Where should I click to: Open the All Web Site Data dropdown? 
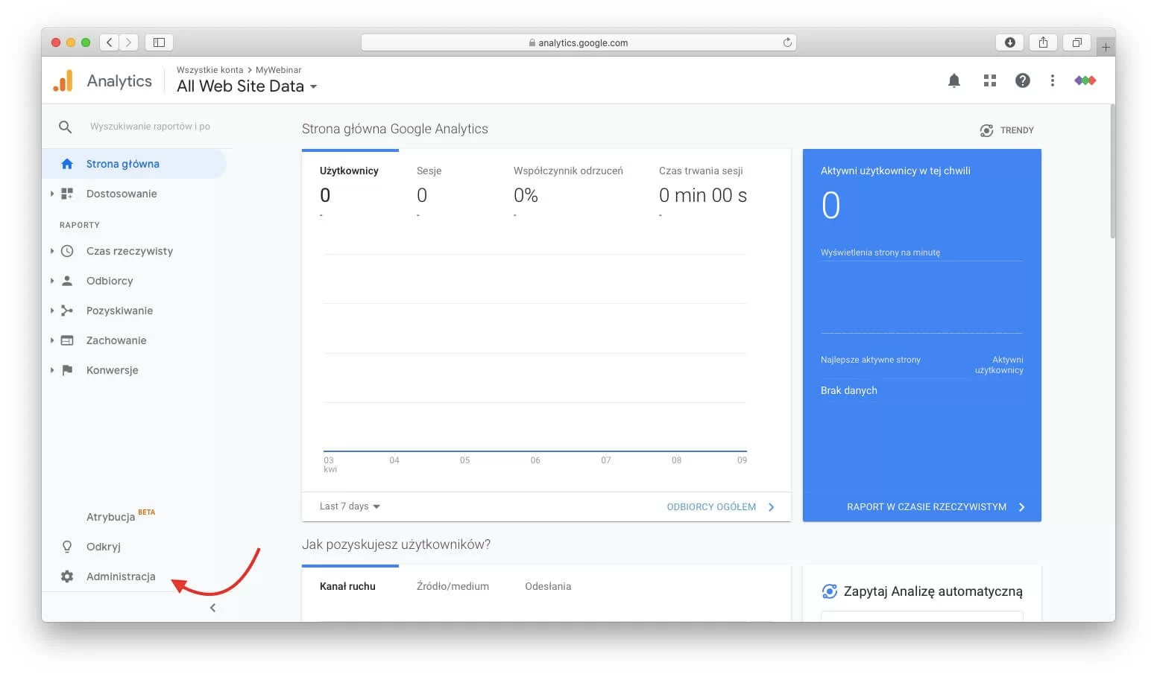coord(247,86)
